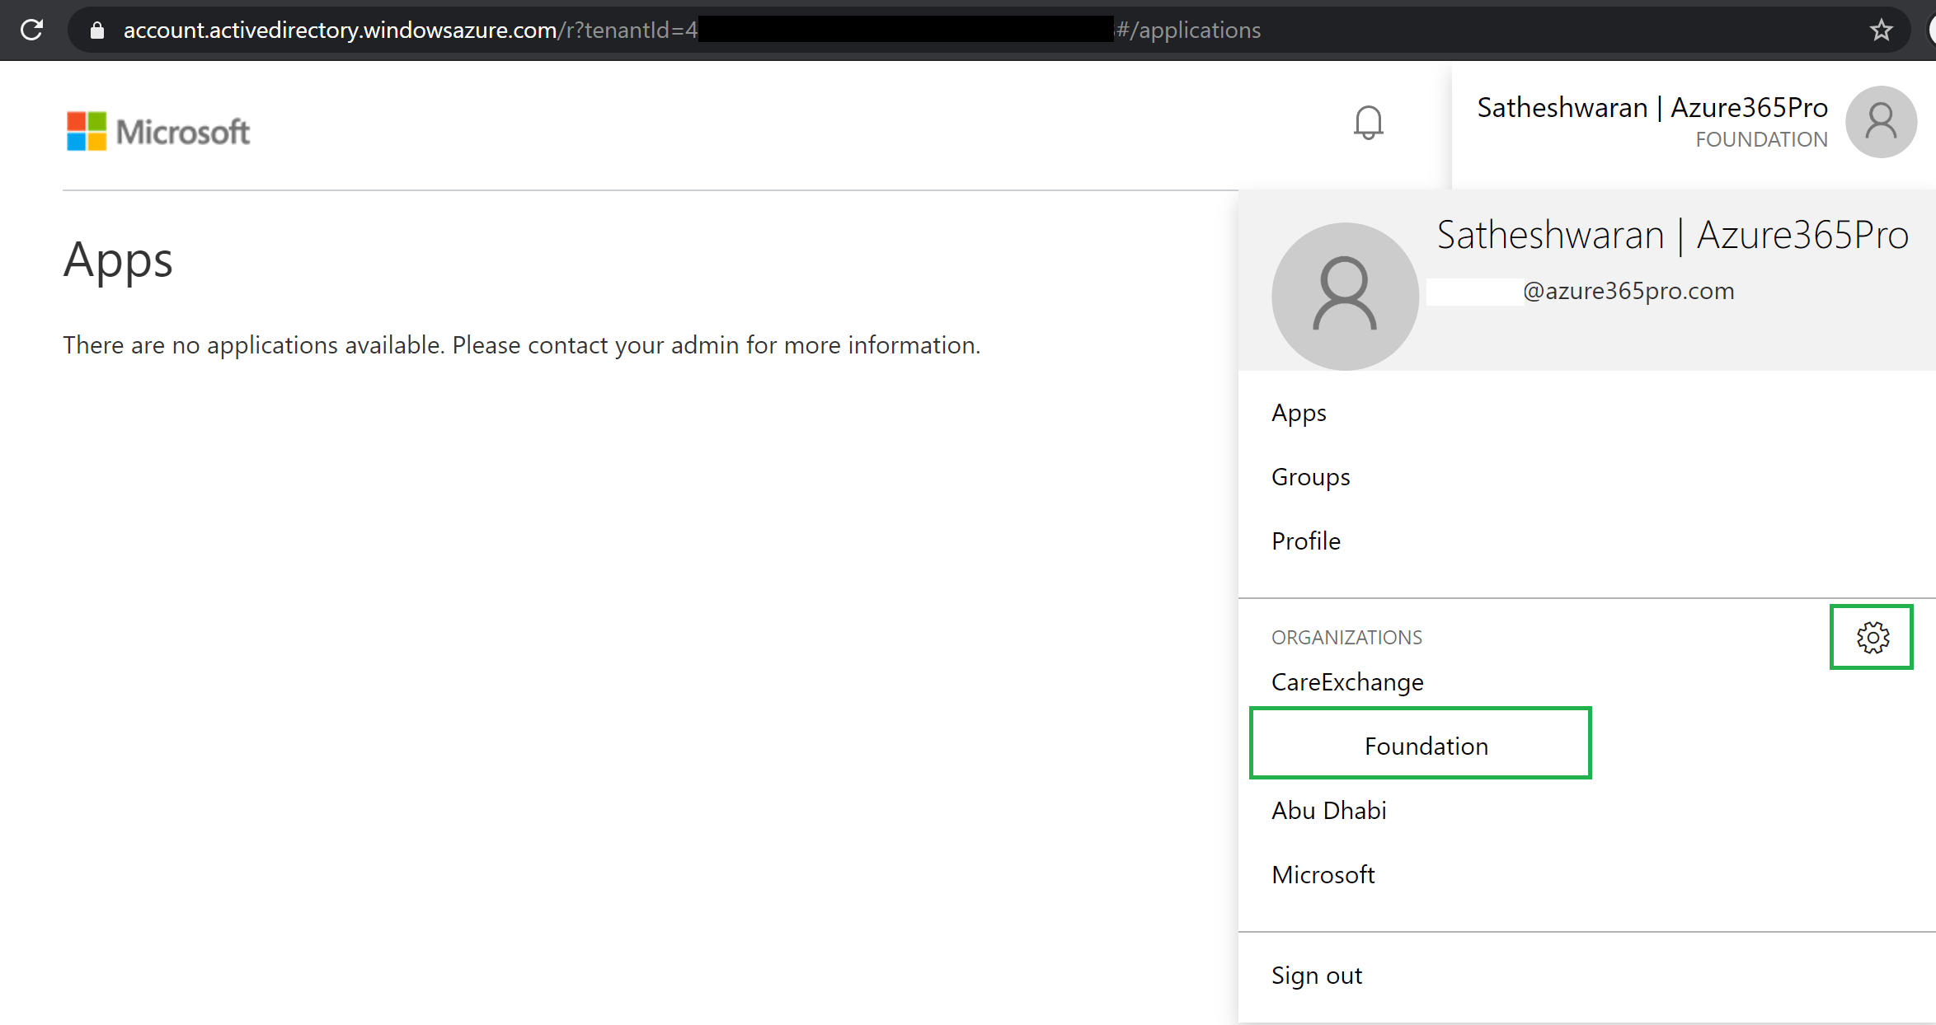Click the Apps page heading
The image size is (1936, 1025).
click(x=118, y=260)
